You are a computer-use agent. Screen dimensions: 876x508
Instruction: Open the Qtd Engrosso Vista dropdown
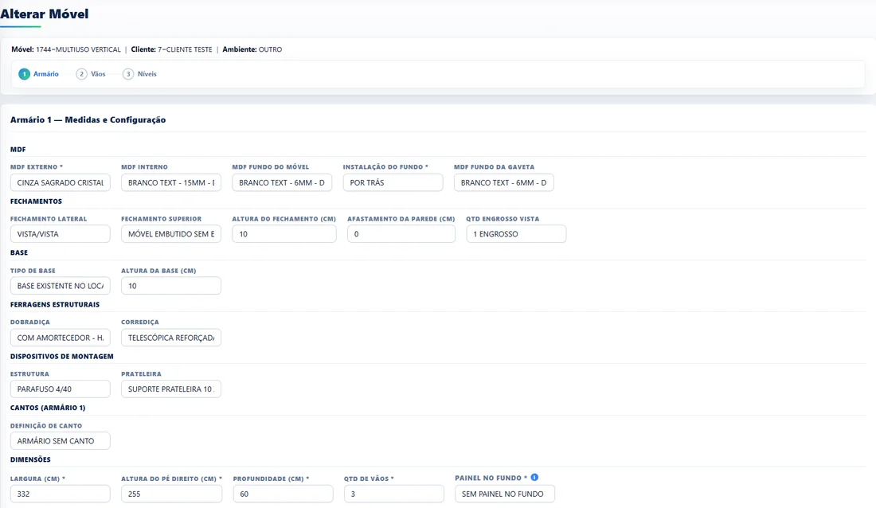click(x=516, y=234)
